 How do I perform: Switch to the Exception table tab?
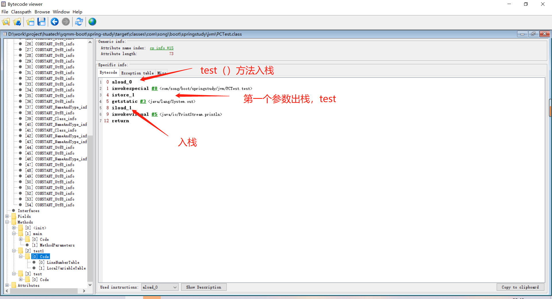pos(137,73)
